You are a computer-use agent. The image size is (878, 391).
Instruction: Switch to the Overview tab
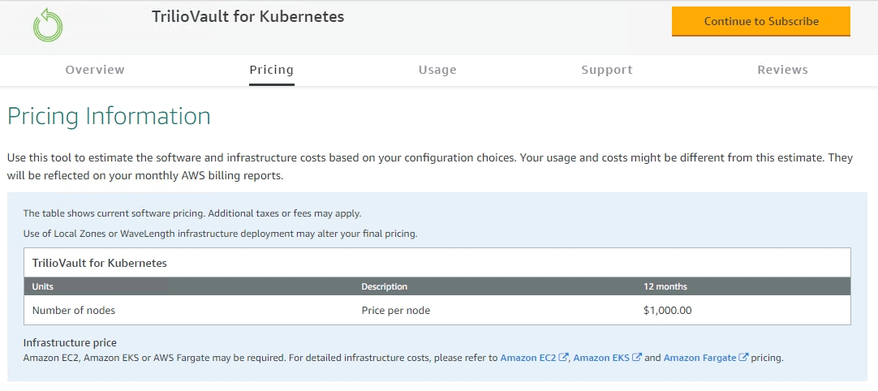coord(95,70)
